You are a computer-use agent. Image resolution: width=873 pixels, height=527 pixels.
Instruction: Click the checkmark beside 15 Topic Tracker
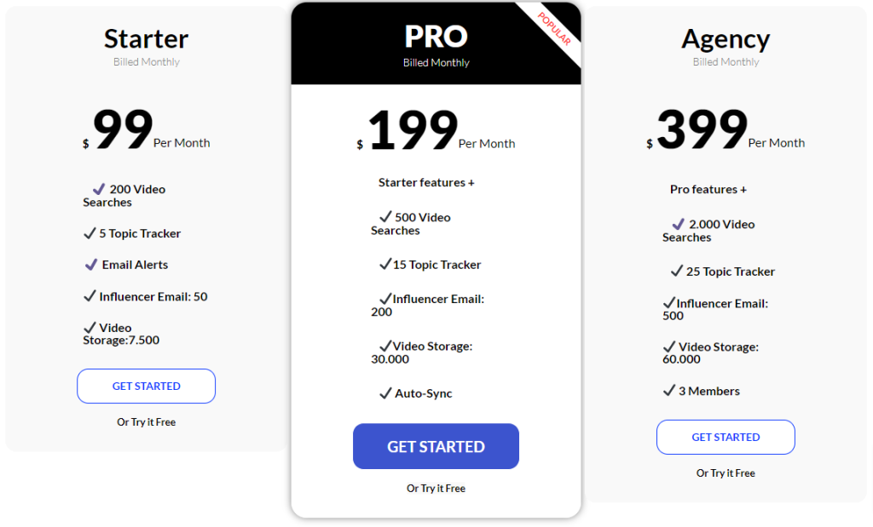pos(385,264)
